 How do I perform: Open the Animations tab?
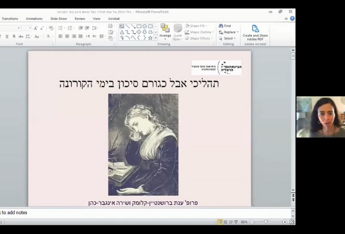point(34,19)
